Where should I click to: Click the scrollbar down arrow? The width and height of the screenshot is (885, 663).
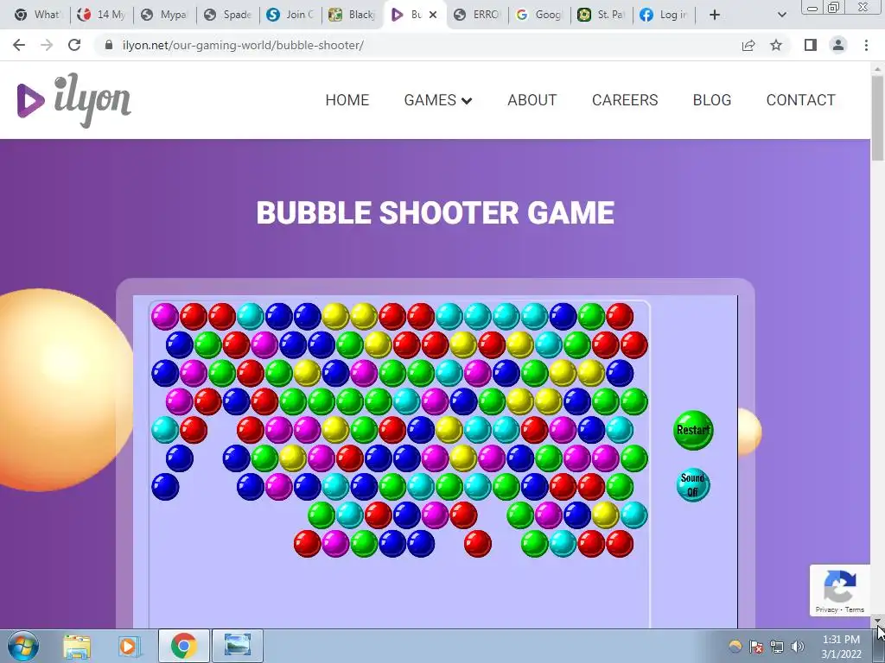click(x=878, y=621)
